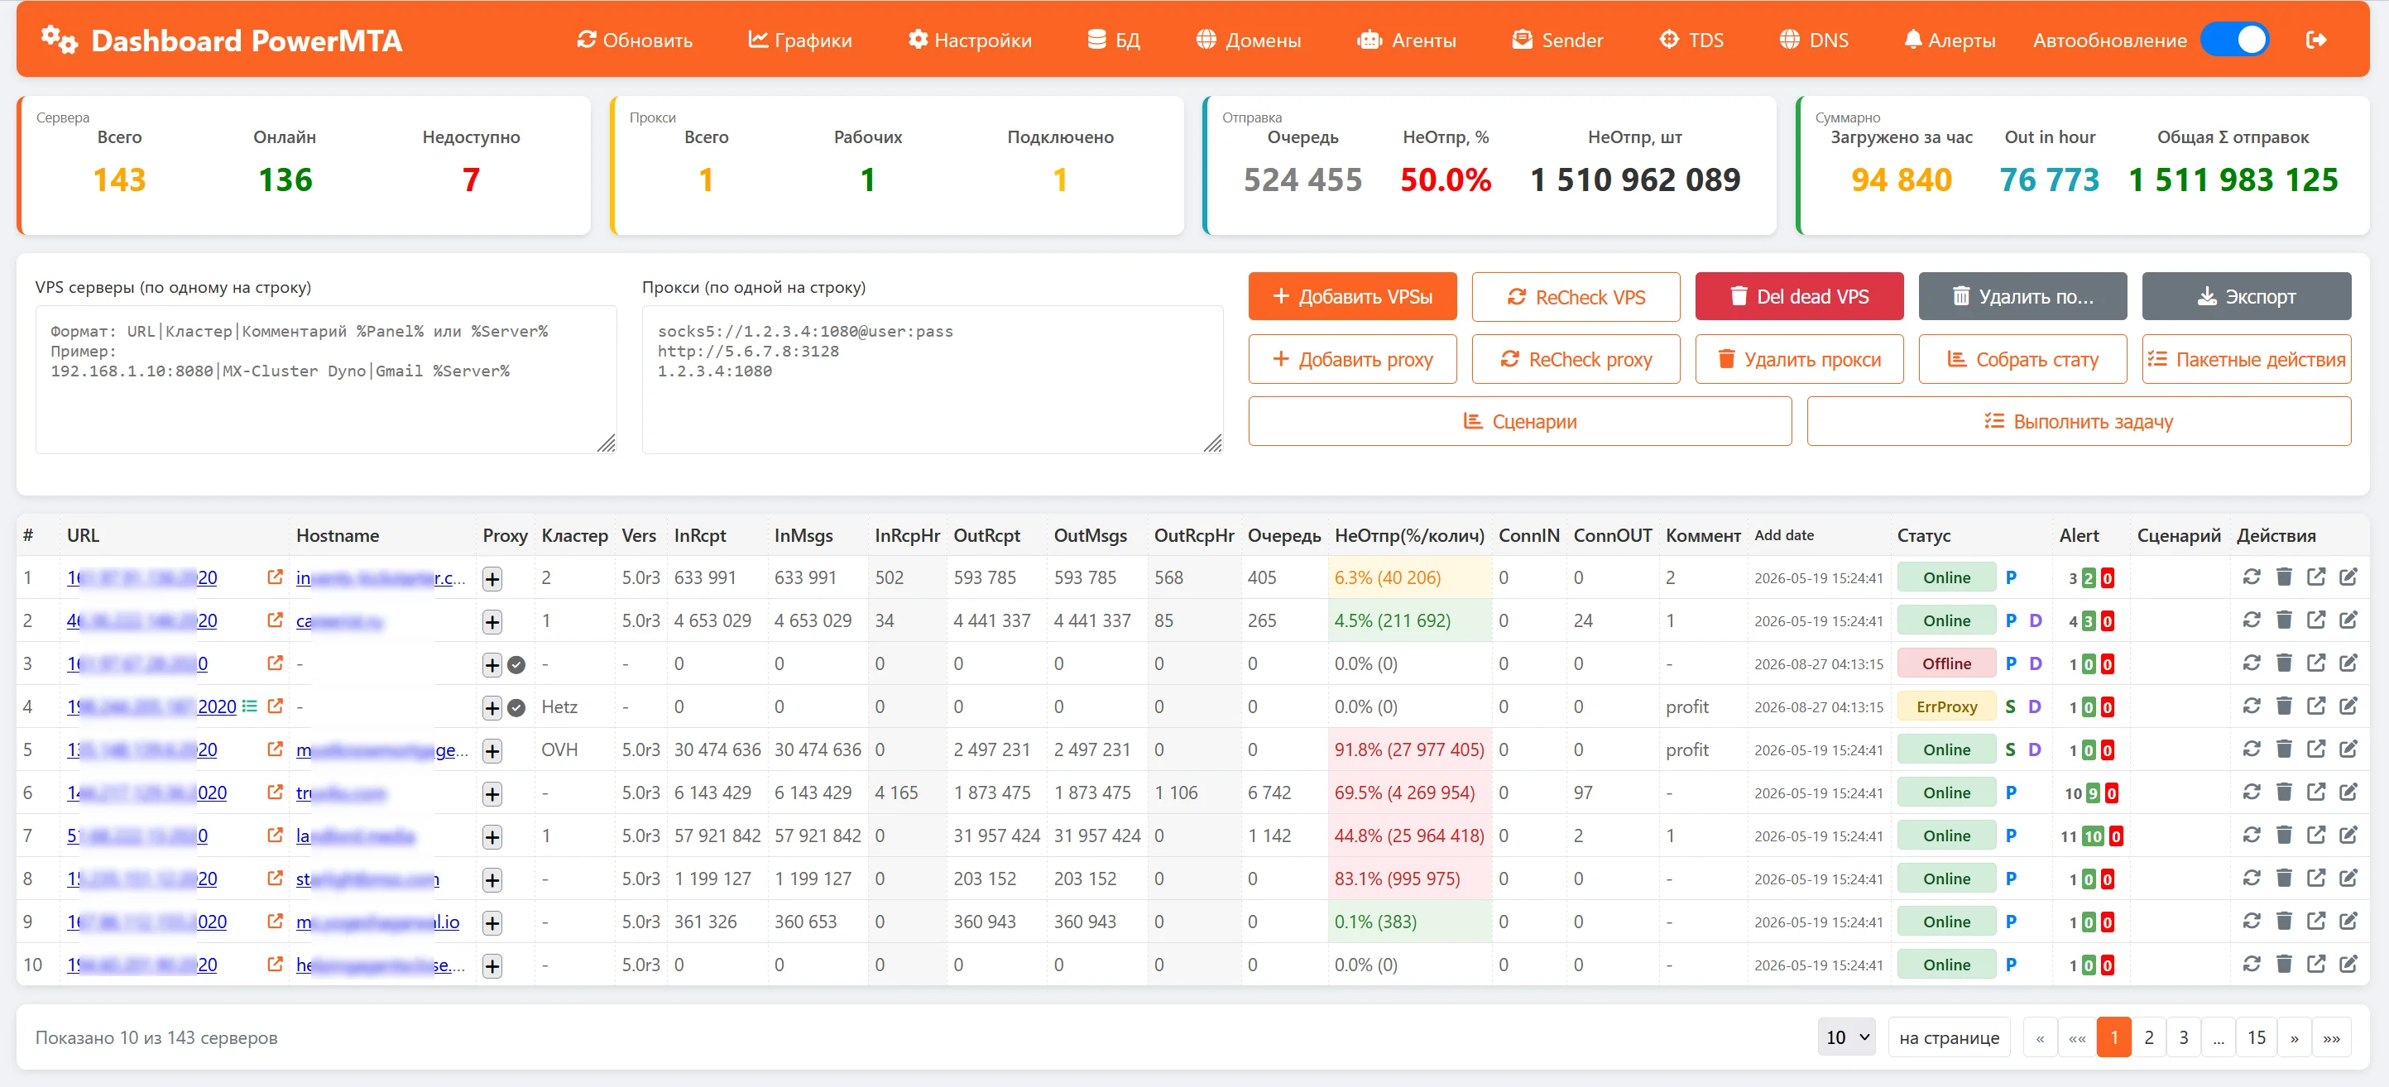
Task: Click the 91.8% (27 977 405) cell
Action: (1408, 749)
